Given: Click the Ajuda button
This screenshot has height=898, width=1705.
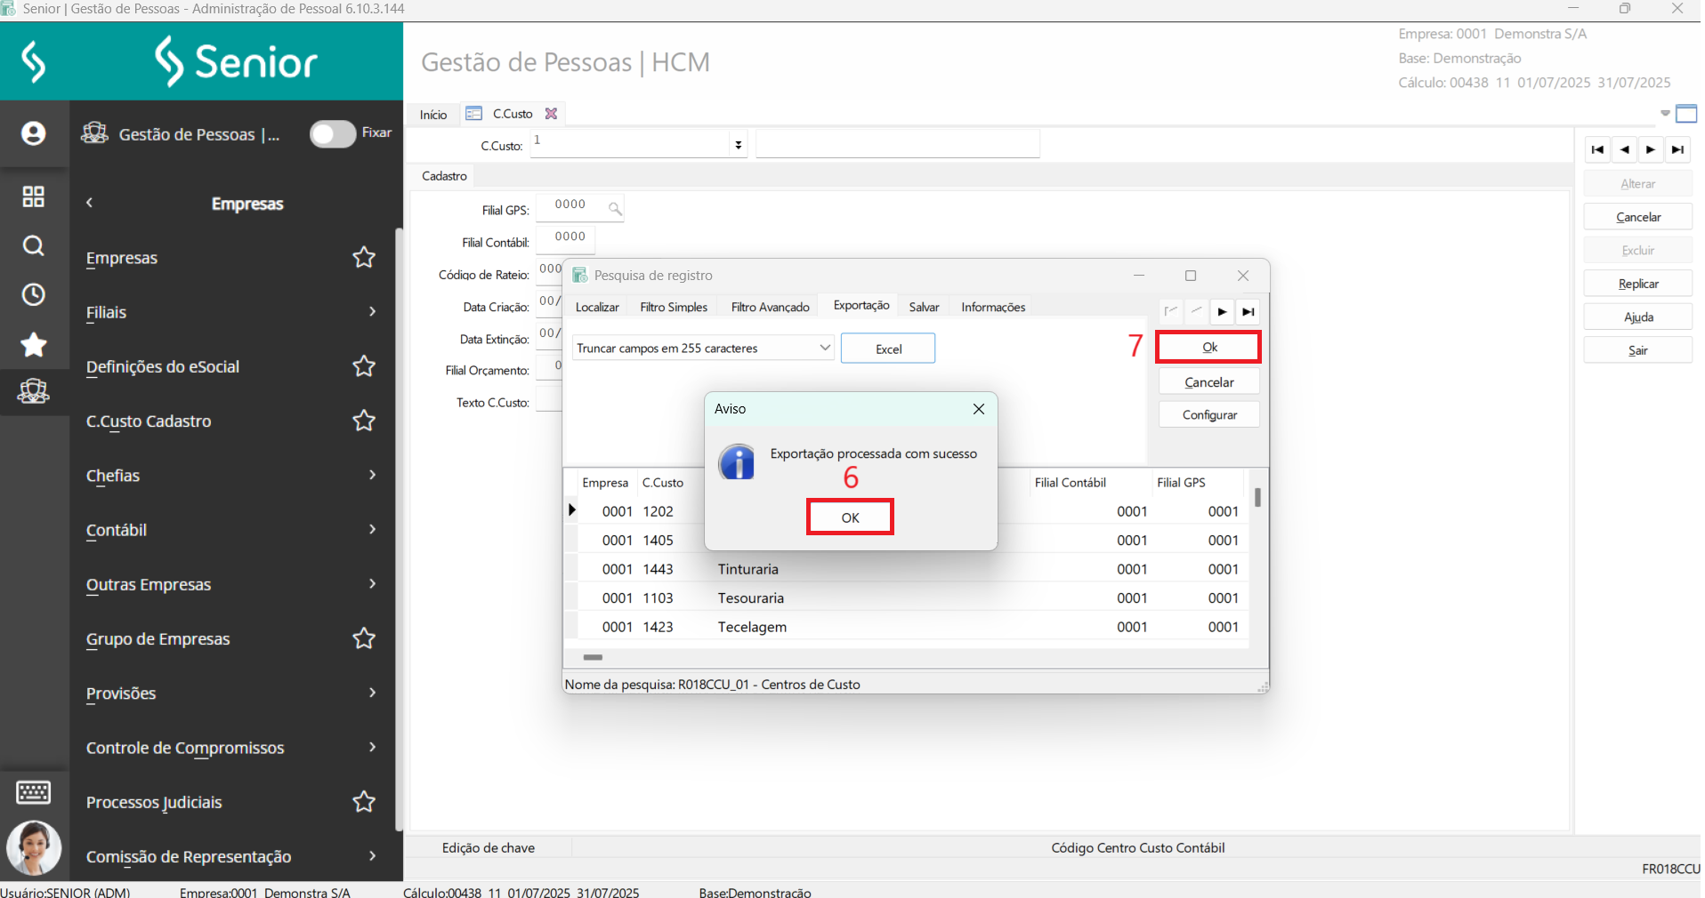Looking at the screenshot, I should coord(1637,317).
